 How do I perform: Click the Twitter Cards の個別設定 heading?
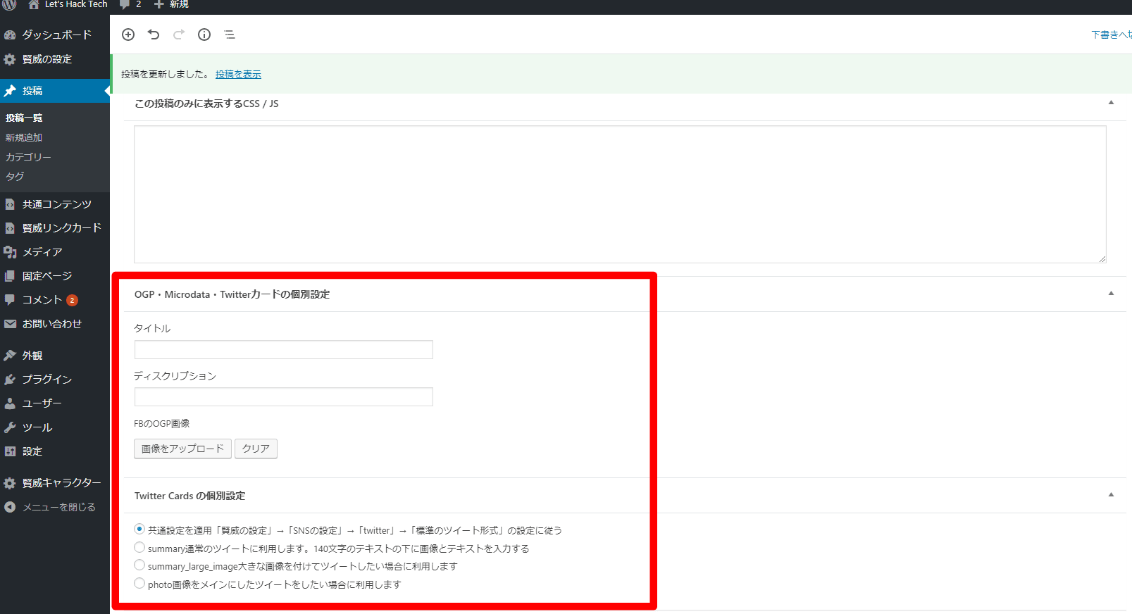tap(189, 496)
